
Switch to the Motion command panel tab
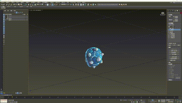tap(175, 11)
